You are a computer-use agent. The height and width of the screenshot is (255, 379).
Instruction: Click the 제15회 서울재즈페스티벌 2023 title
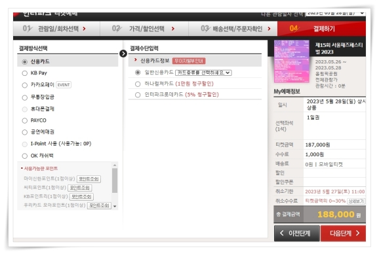339,48
